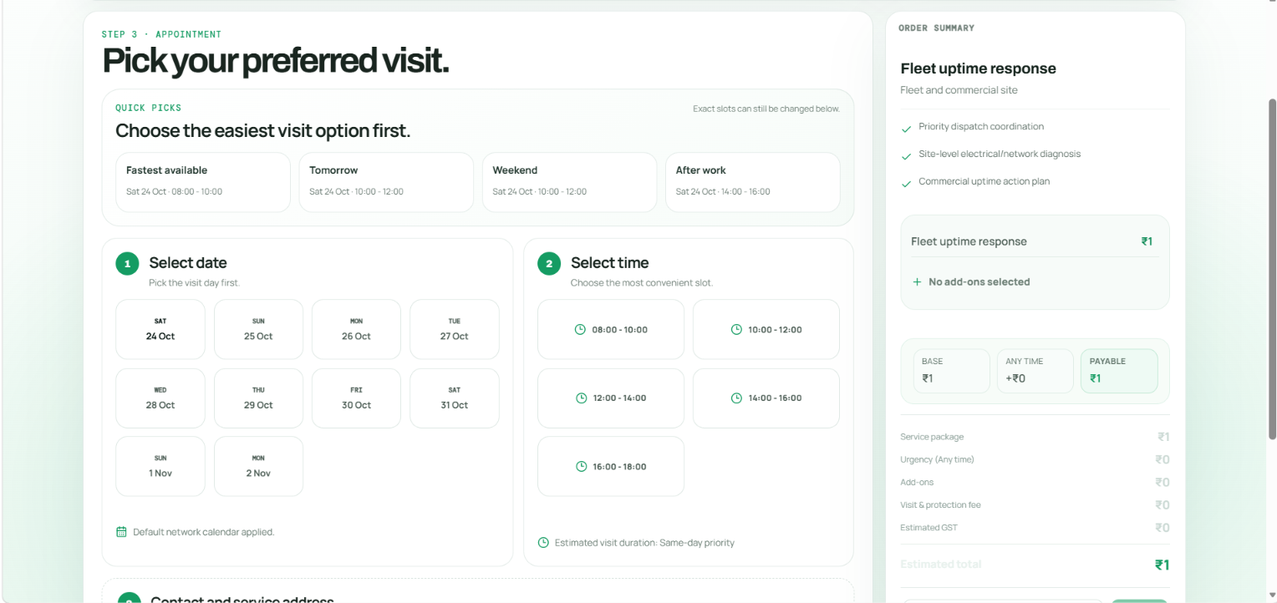
Task: Choose Fri 30 Oct date tile
Action: click(356, 398)
